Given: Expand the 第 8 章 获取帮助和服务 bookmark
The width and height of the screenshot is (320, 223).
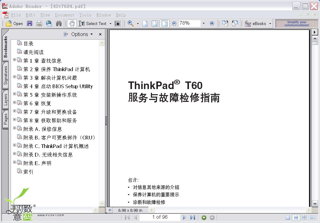Looking at the screenshot, I should (x=15, y=120).
